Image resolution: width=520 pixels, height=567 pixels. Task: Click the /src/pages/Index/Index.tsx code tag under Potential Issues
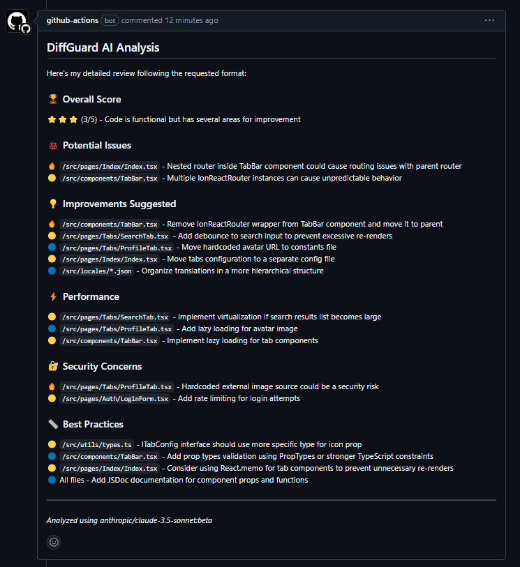pyautogui.click(x=109, y=166)
